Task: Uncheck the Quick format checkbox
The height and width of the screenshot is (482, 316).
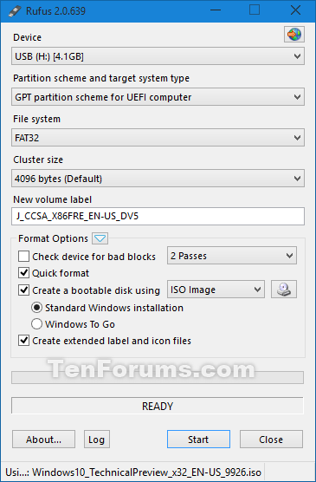Action: pos(24,273)
